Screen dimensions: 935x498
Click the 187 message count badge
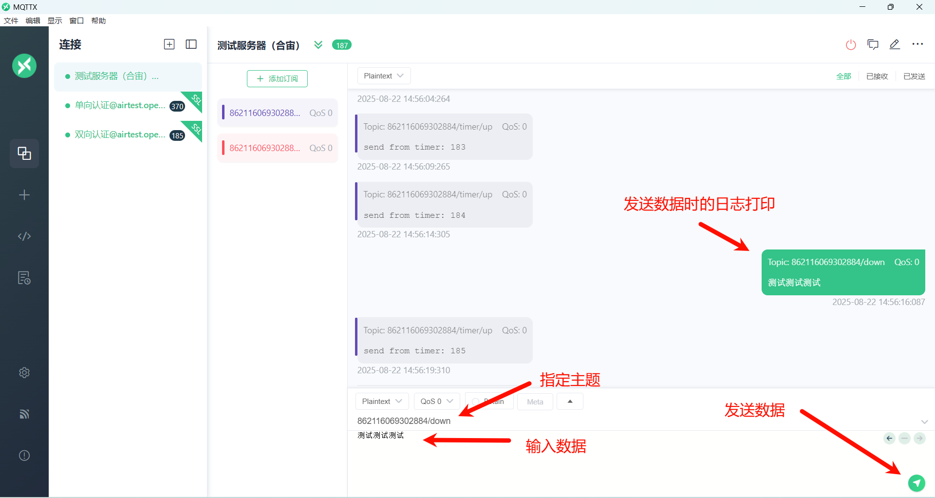click(342, 45)
